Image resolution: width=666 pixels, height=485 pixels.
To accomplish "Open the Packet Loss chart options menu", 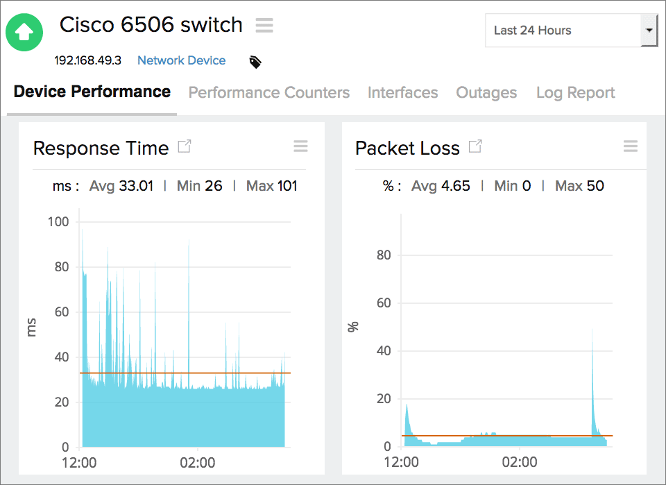I will (x=630, y=146).
